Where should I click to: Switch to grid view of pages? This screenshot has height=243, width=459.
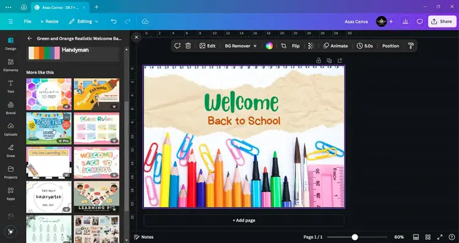click(x=428, y=237)
